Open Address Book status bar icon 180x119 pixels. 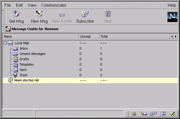click(163, 114)
